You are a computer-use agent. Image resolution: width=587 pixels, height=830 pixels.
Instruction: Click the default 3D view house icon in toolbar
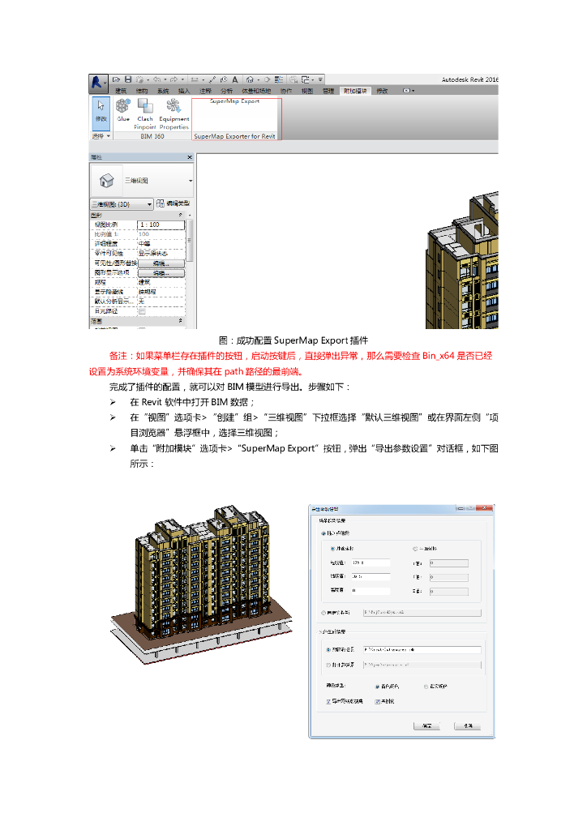tap(250, 79)
